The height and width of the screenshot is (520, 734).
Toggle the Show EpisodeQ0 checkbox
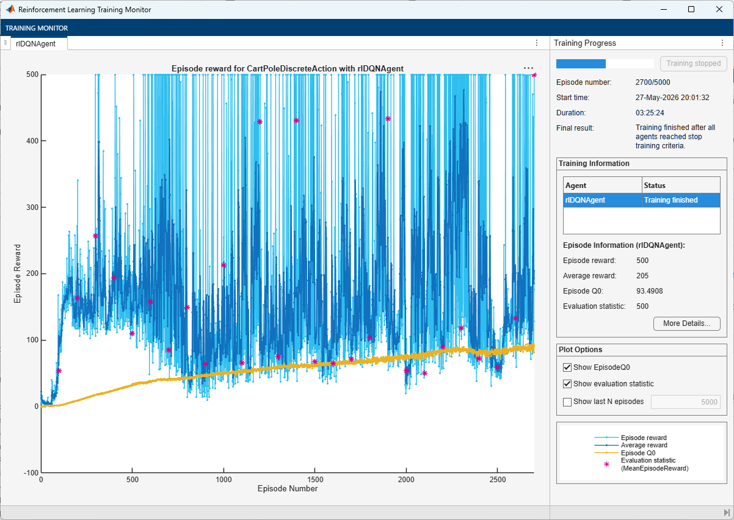point(567,367)
